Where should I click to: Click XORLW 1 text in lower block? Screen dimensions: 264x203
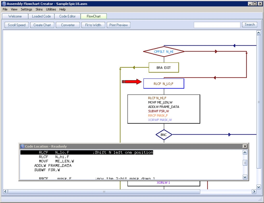[163, 183]
